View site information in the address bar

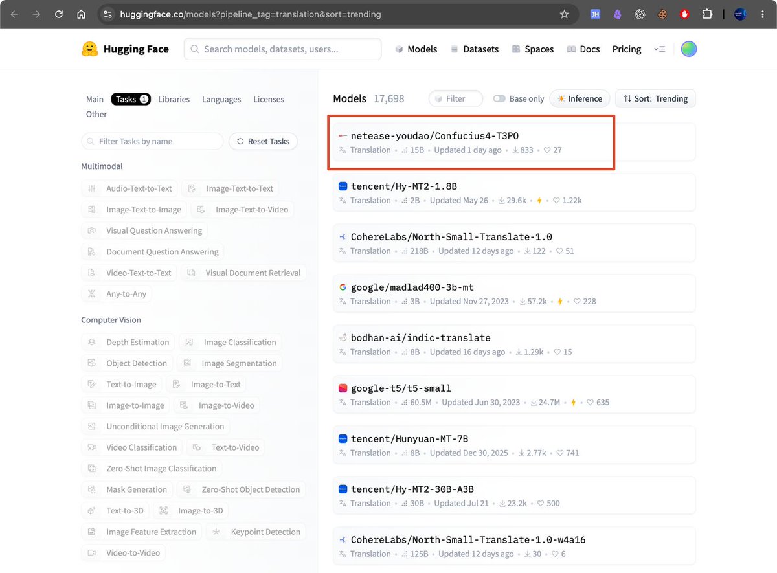coord(108,14)
